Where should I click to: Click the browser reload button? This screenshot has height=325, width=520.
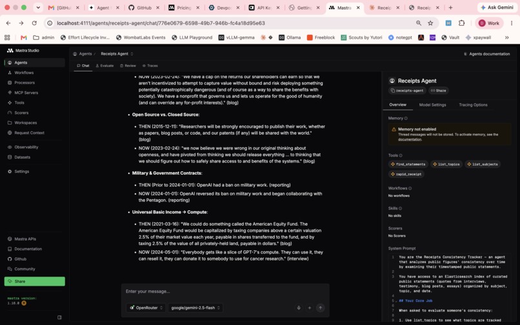pyautogui.click(x=34, y=23)
